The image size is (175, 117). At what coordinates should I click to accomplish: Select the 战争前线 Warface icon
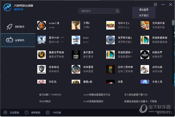coord(41,69)
